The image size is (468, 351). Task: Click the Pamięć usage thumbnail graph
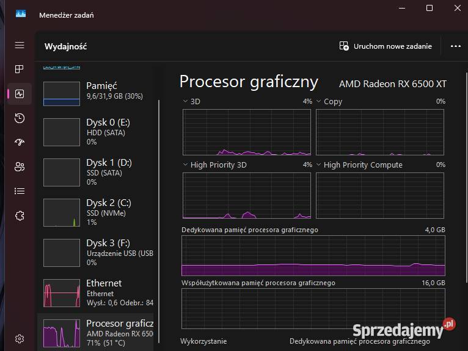pos(62,94)
